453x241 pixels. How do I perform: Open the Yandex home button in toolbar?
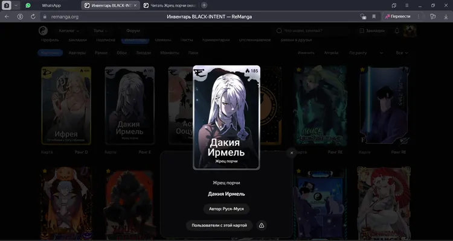20,17
